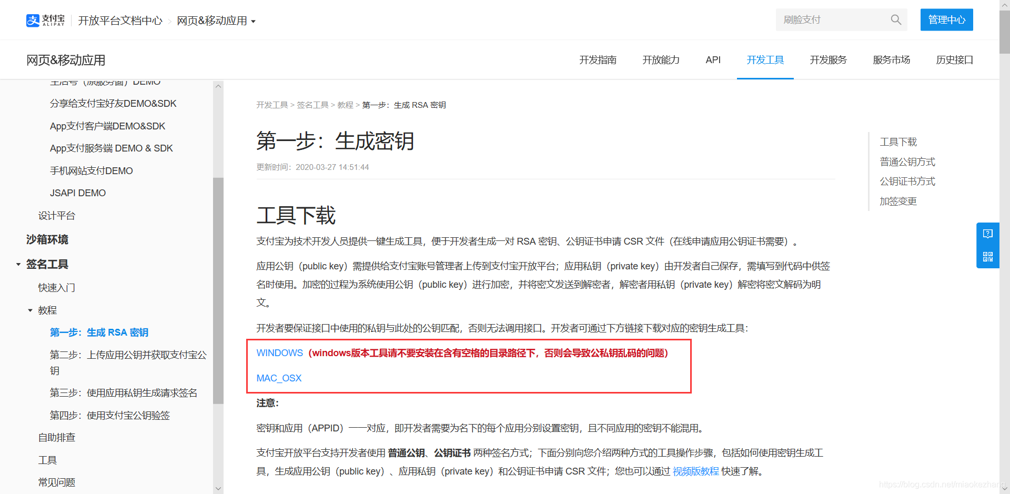Open 分享给支付宝好友DEMO&SDK in sidebar
The height and width of the screenshot is (494, 1010).
(113, 104)
